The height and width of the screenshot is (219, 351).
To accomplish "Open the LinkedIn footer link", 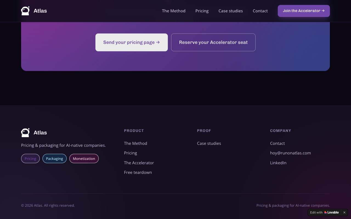I will pyautogui.click(x=278, y=163).
